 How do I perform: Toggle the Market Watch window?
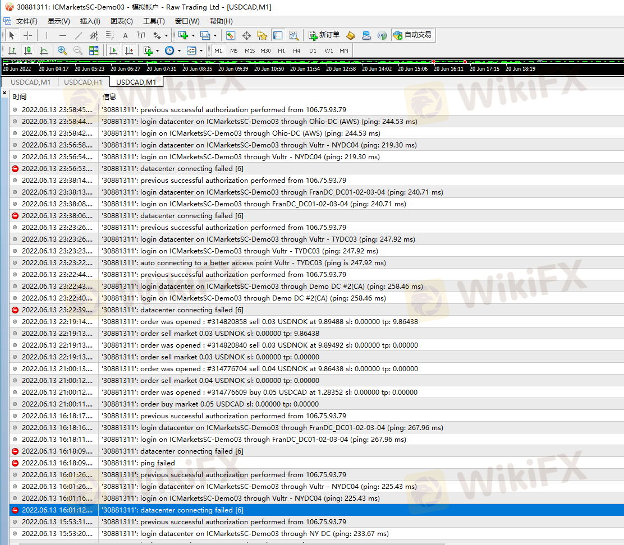point(231,35)
